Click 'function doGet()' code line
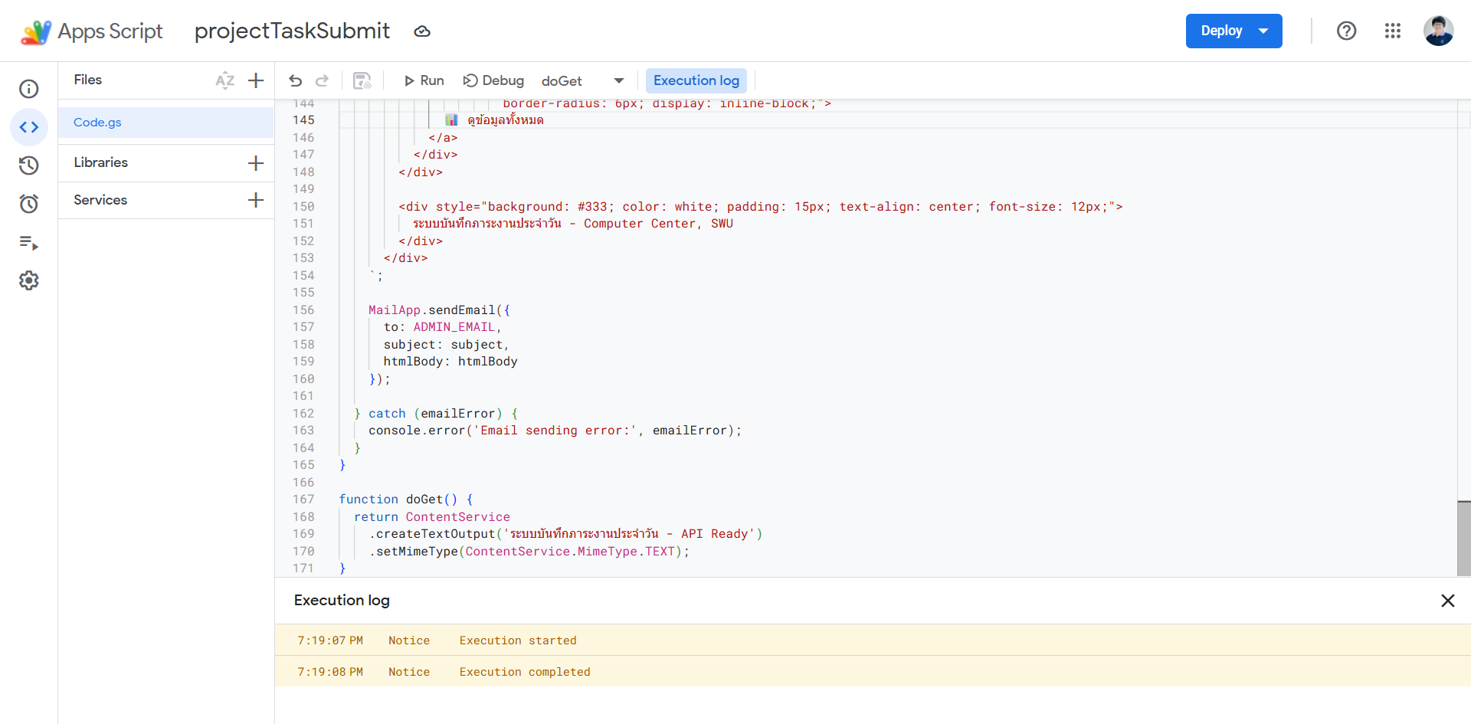The width and height of the screenshot is (1471, 724). (x=406, y=500)
